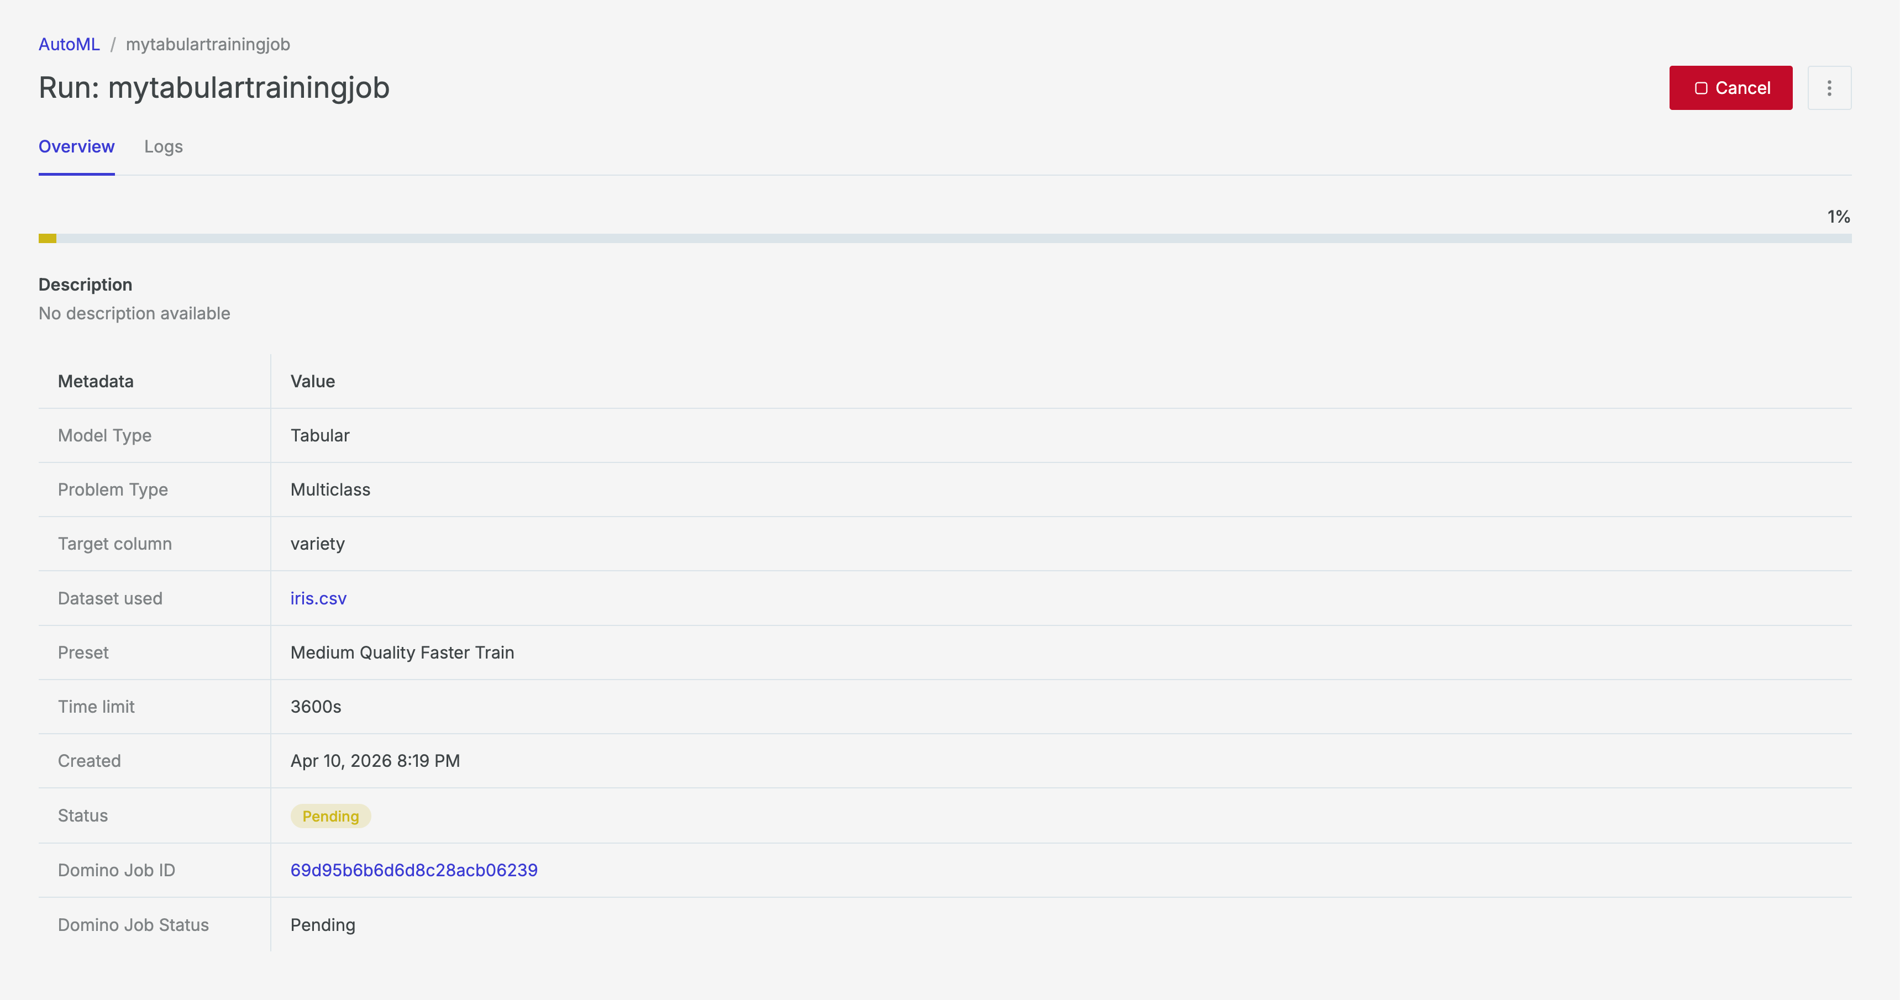Click the Model Type label
The height and width of the screenshot is (1000, 1900).
pos(105,435)
